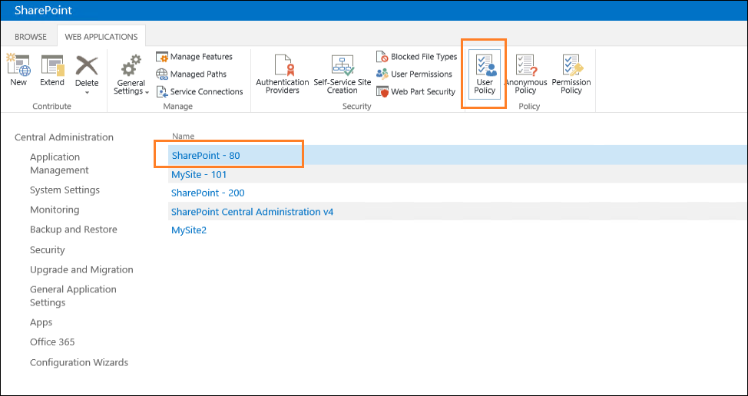Open Apps in the sidebar
The height and width of the screenshot is (396, 748).
[x=41, y=322]
